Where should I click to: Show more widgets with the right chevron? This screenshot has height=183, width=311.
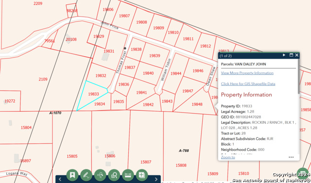pyautogui.click(x=156, y=180)
